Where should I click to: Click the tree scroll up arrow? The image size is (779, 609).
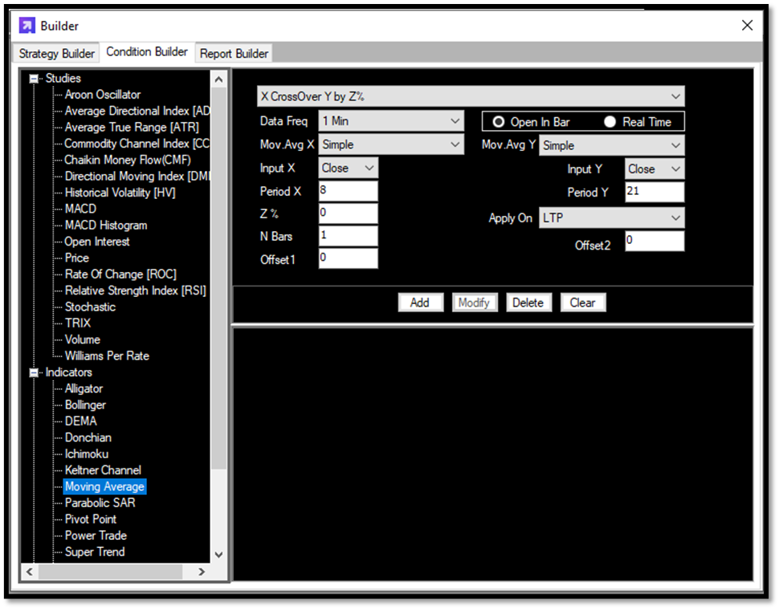click(218, 79)
